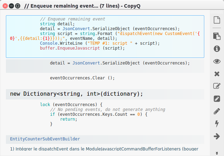Click the New Item page icon
Image resolution: width=224 pixels, height=156 pixels.
tap(217, 20)
